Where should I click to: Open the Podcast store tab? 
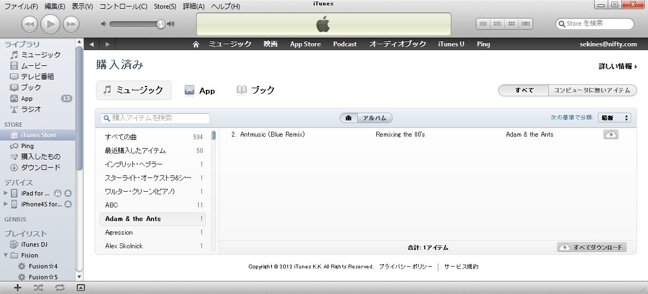coord(345,44)
